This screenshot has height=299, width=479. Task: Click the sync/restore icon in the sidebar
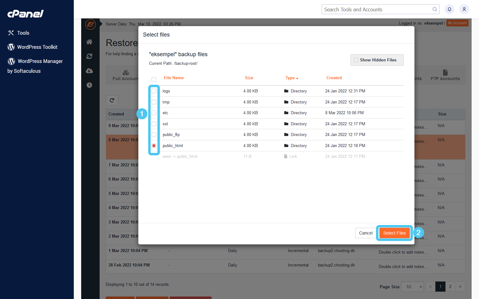[89, 56]
